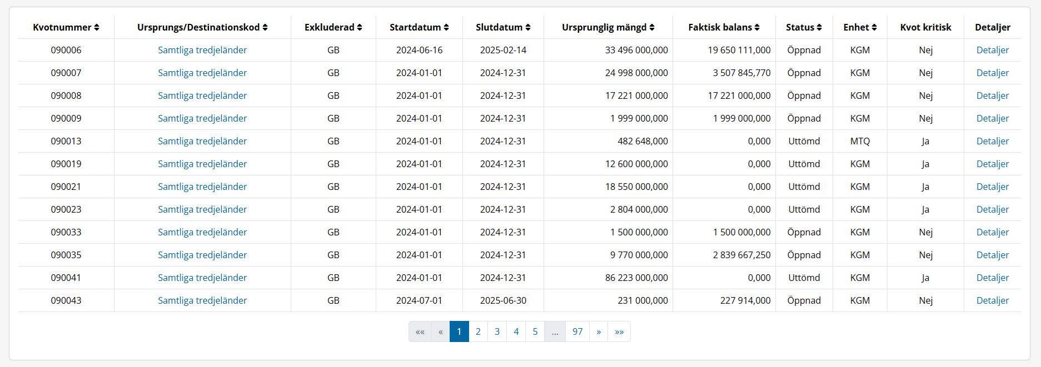Open Detaljer link for quota 090021
This screenshot has height=367, width=1041.
992,187
